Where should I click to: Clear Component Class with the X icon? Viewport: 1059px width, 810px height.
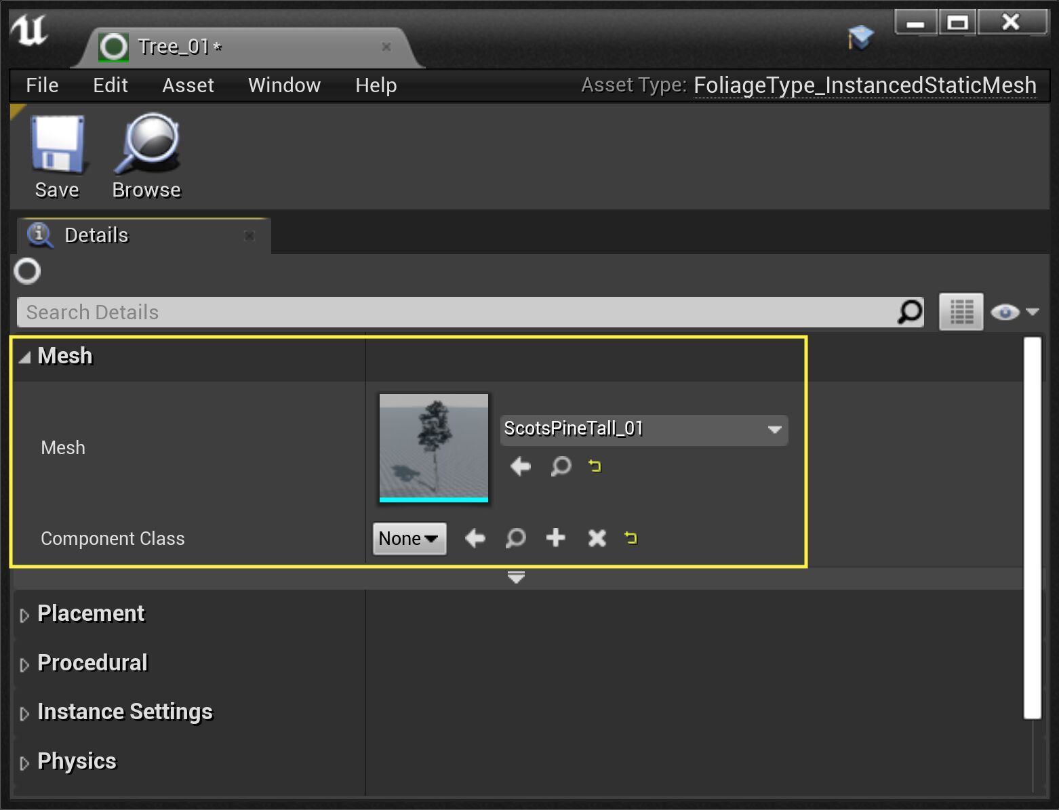click(x=597, y=538)
